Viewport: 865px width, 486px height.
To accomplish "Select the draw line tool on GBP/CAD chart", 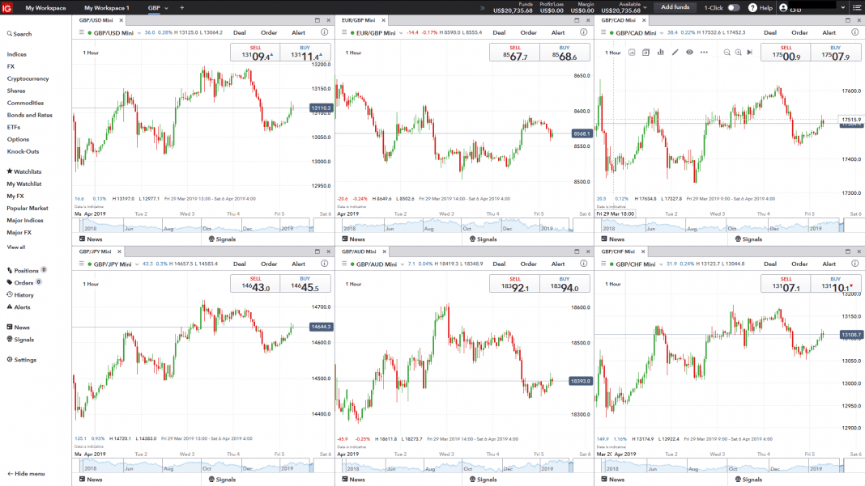I will point(675,52).
